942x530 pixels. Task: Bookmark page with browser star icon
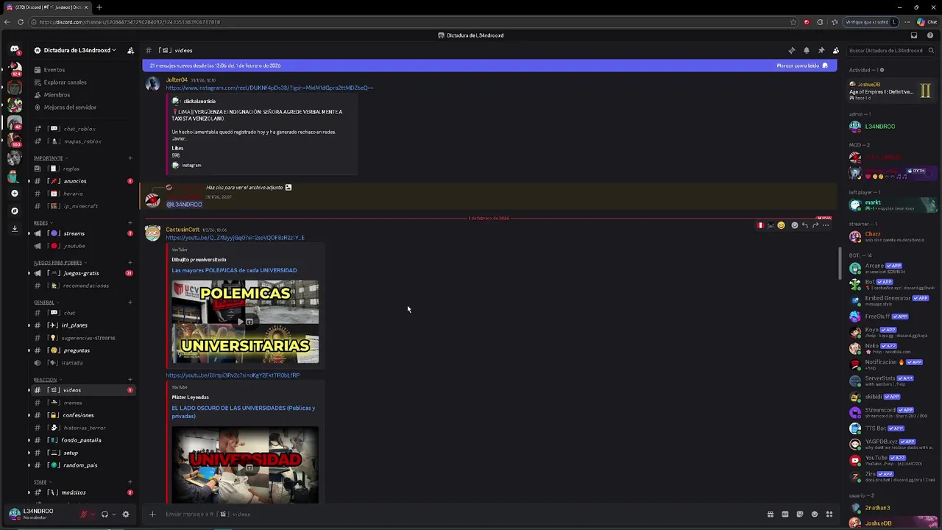point(793,22)
